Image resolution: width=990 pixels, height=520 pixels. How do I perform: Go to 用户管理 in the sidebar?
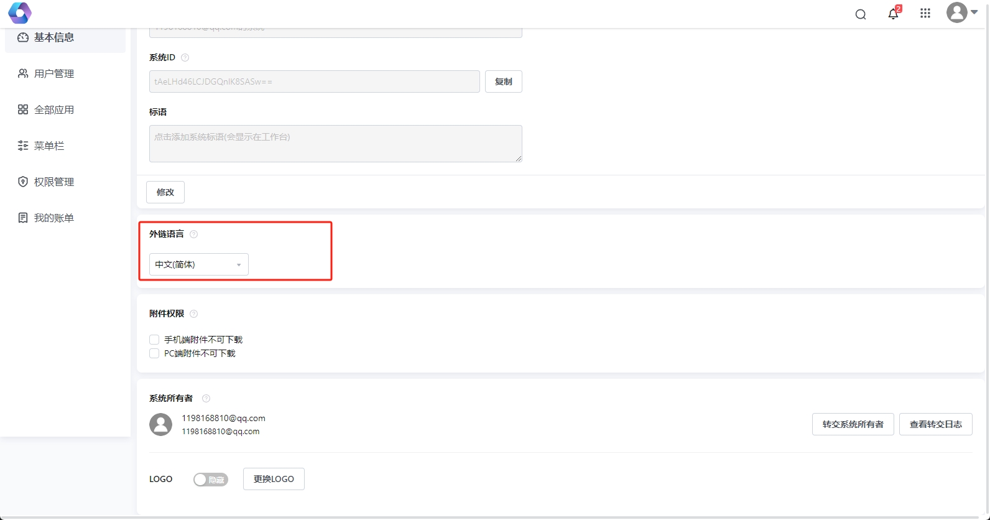pyautogui.click(x=54, y=73)
